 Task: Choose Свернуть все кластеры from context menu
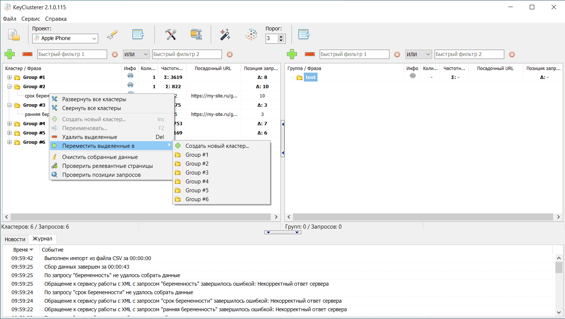(x=92, y=108)
